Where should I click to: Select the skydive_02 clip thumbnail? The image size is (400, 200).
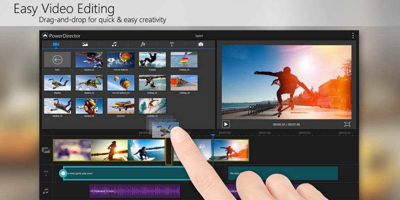[x=89, y=60]
